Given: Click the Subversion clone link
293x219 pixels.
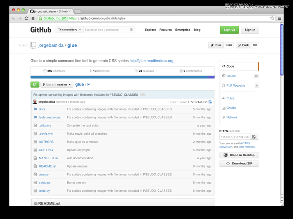Looking at the screenshot, I should click(x=226, y=147).
